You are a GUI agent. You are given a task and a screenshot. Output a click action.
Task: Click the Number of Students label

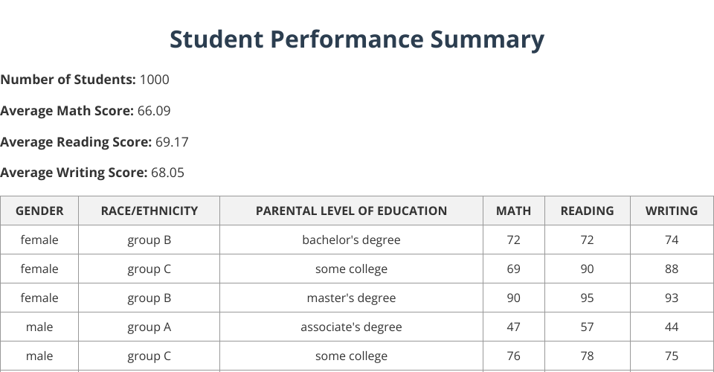click(68, 80)
